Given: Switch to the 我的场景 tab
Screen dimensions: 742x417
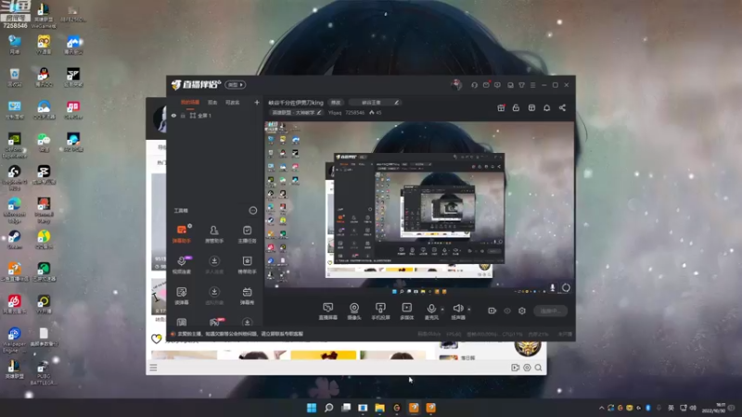Looking at the screenshot, I should 190,102.
